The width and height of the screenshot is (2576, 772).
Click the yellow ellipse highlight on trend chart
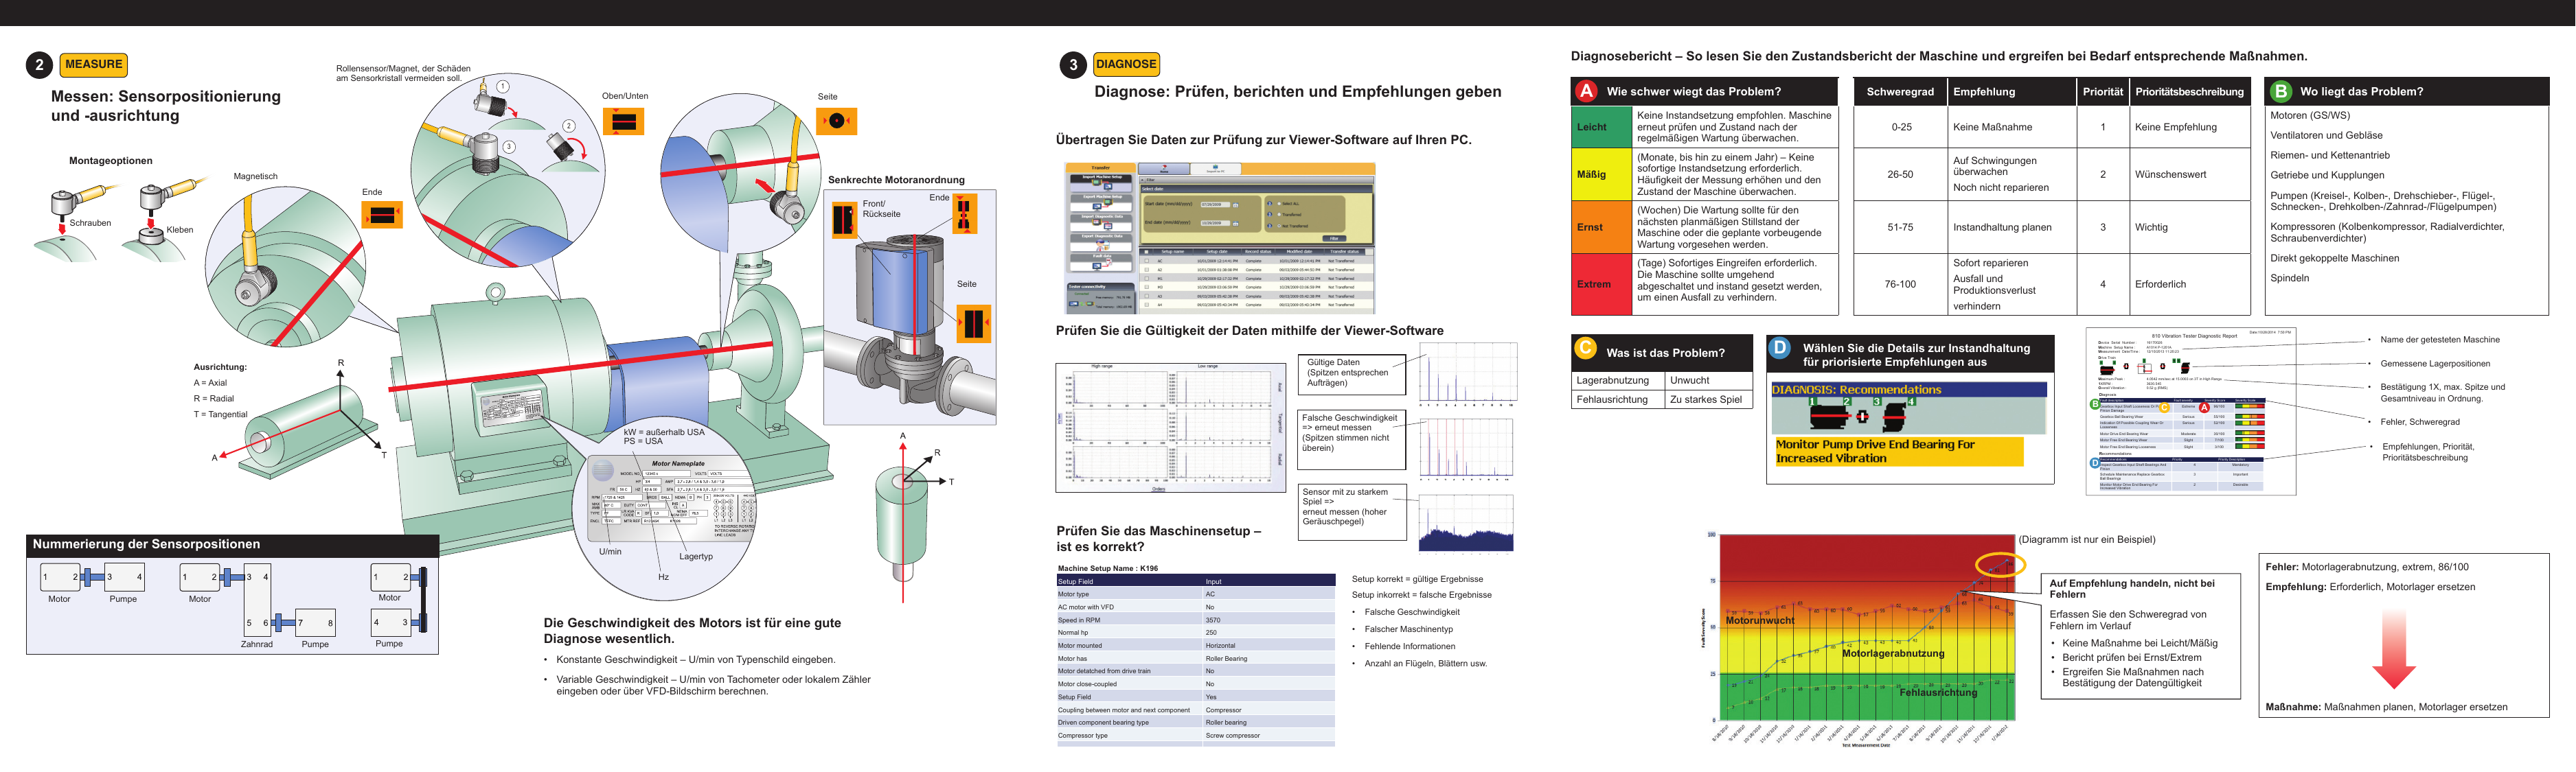2000,564
